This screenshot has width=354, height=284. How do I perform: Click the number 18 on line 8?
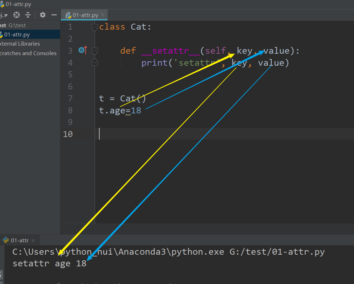pyautogui.click(x=136, y=111)
